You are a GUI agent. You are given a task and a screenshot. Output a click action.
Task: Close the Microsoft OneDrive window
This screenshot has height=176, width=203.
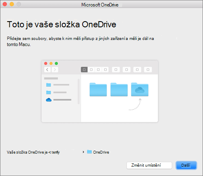click(x=5, y=4)
